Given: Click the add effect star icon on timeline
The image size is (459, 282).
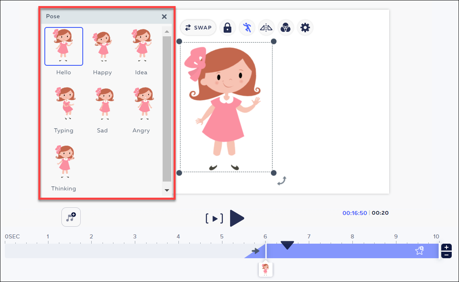Looking at the screenshot, I should [x=419, y=251].
